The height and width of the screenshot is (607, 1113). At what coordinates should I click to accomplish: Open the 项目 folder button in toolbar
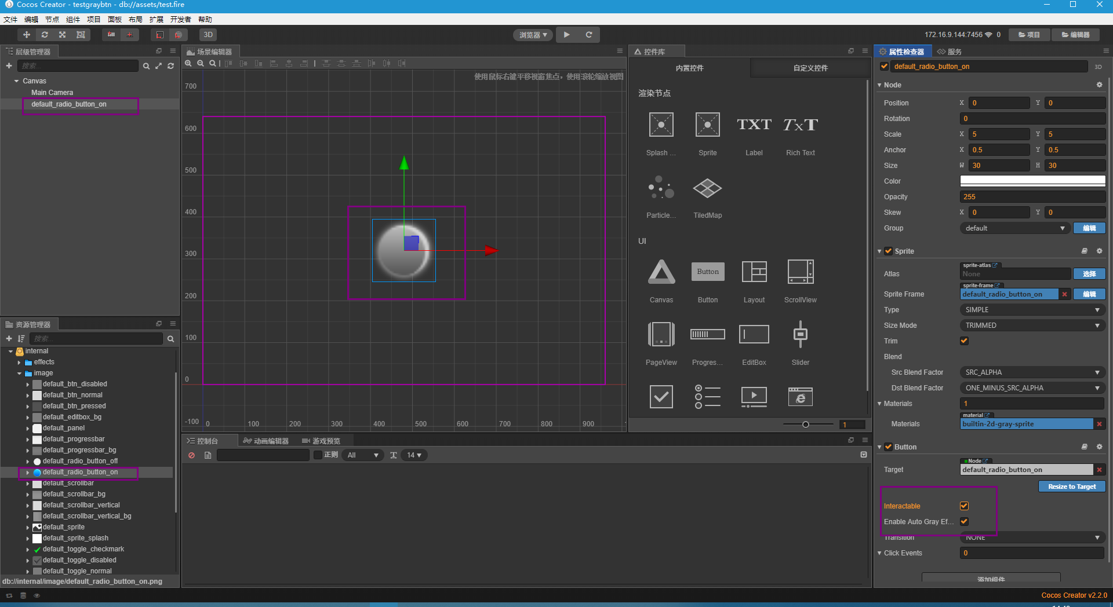(1030, 35)
